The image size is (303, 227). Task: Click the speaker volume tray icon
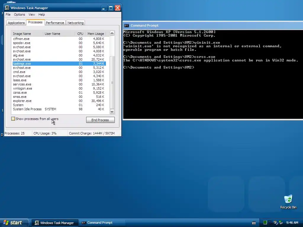point(276,223)
